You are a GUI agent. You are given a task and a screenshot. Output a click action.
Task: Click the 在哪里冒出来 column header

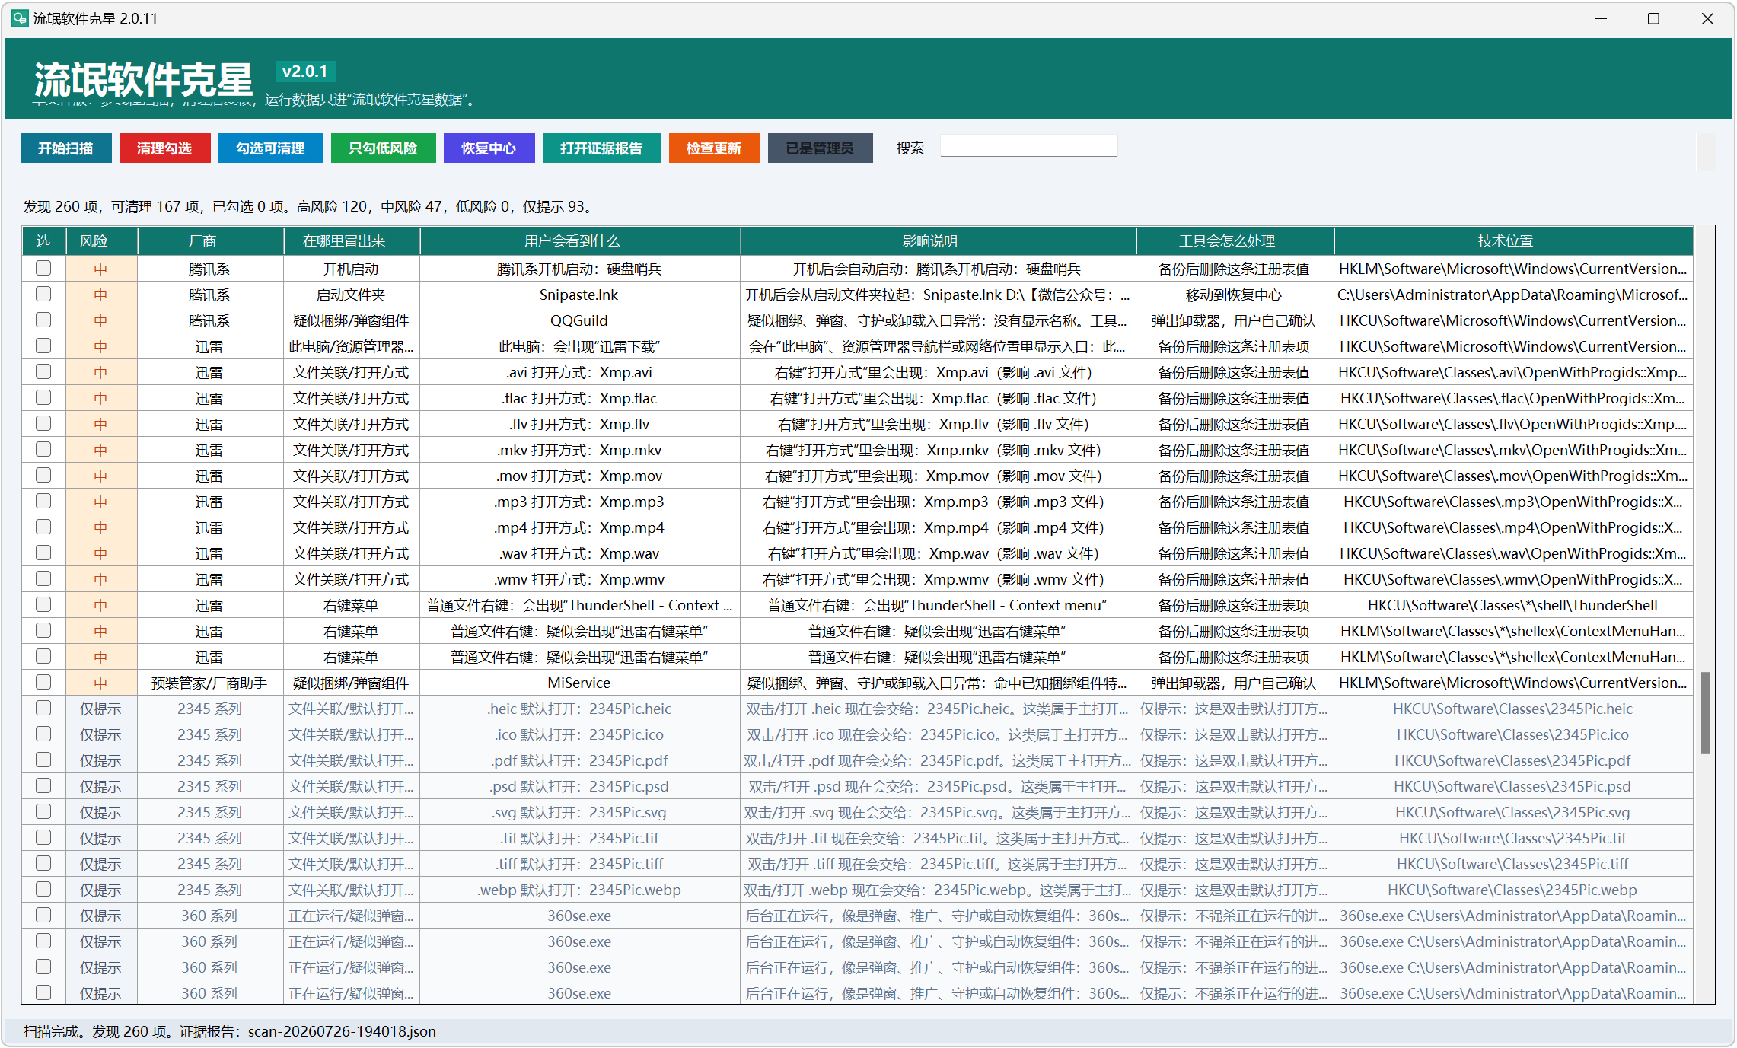coord(352,241)
